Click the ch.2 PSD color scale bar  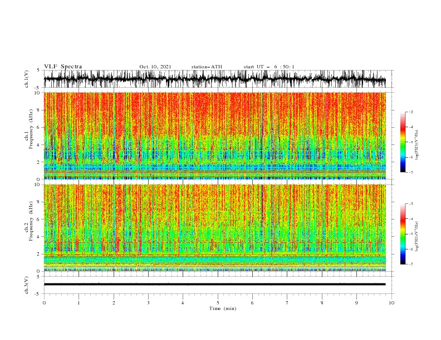pos(403,234)
